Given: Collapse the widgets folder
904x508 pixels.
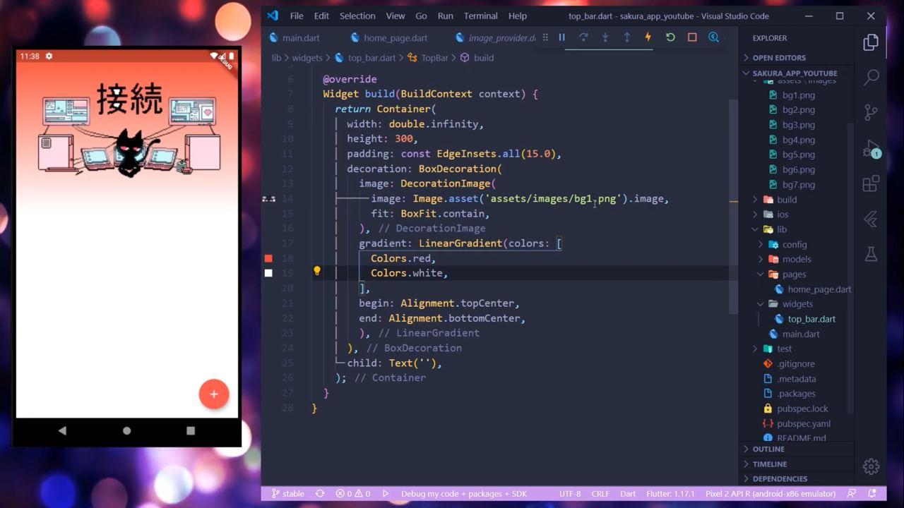Looking at the screenshot, I should pos(797,304).
